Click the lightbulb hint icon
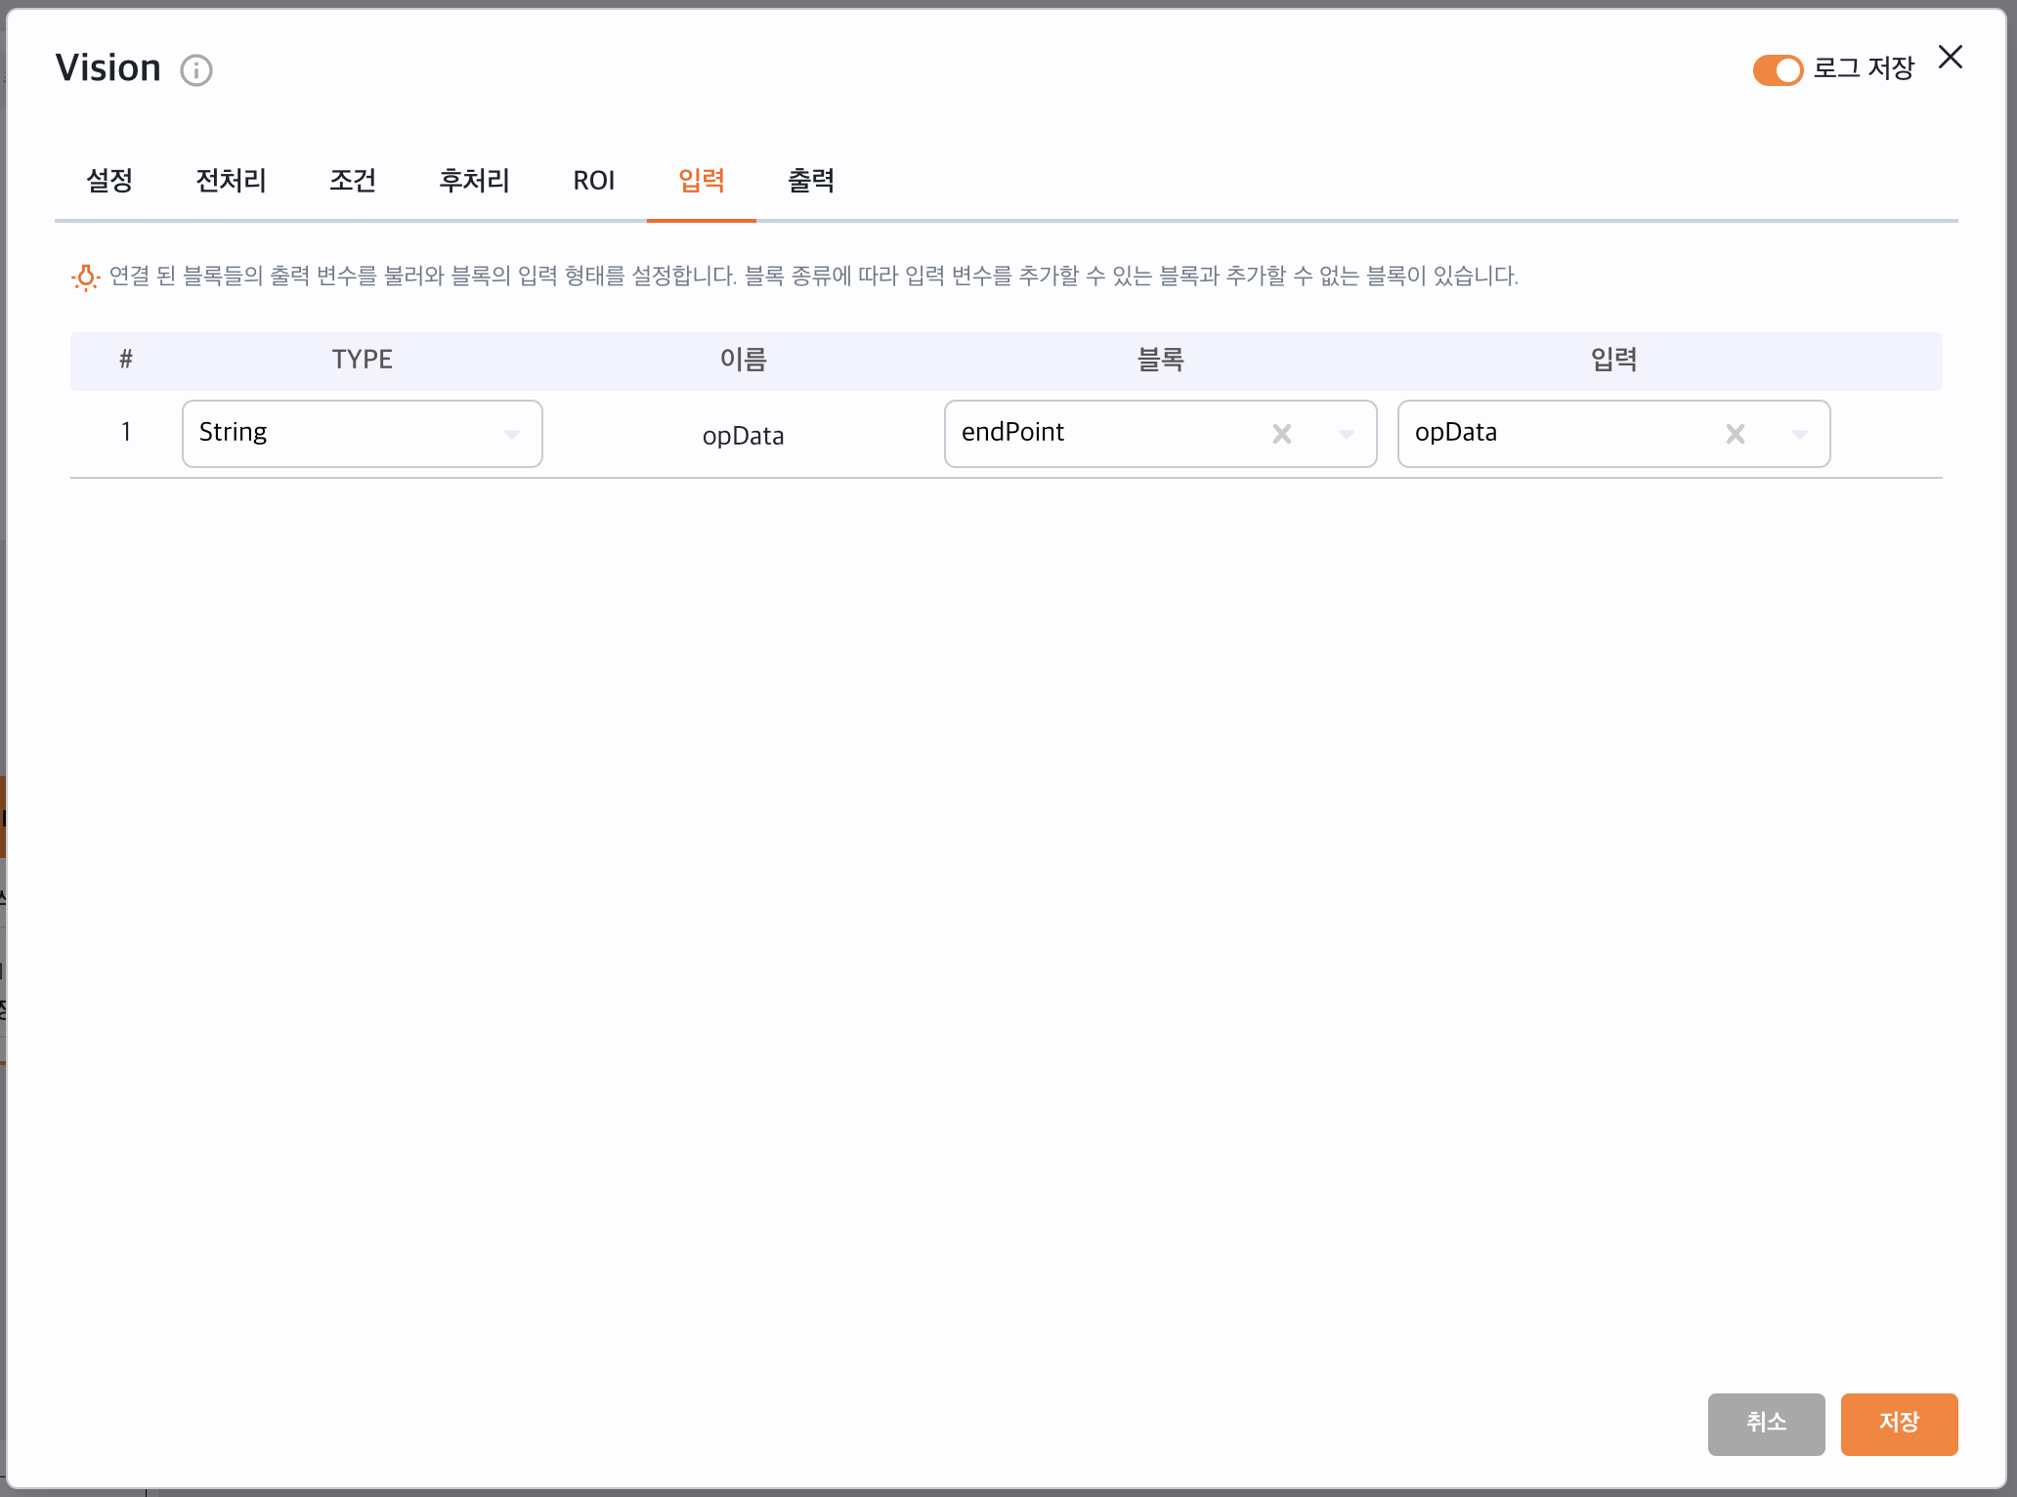Viewport: 2017px width, 1497px height. tap(86, 278)
